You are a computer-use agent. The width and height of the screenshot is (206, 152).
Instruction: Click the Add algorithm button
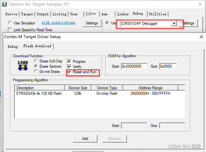(85, 138)
